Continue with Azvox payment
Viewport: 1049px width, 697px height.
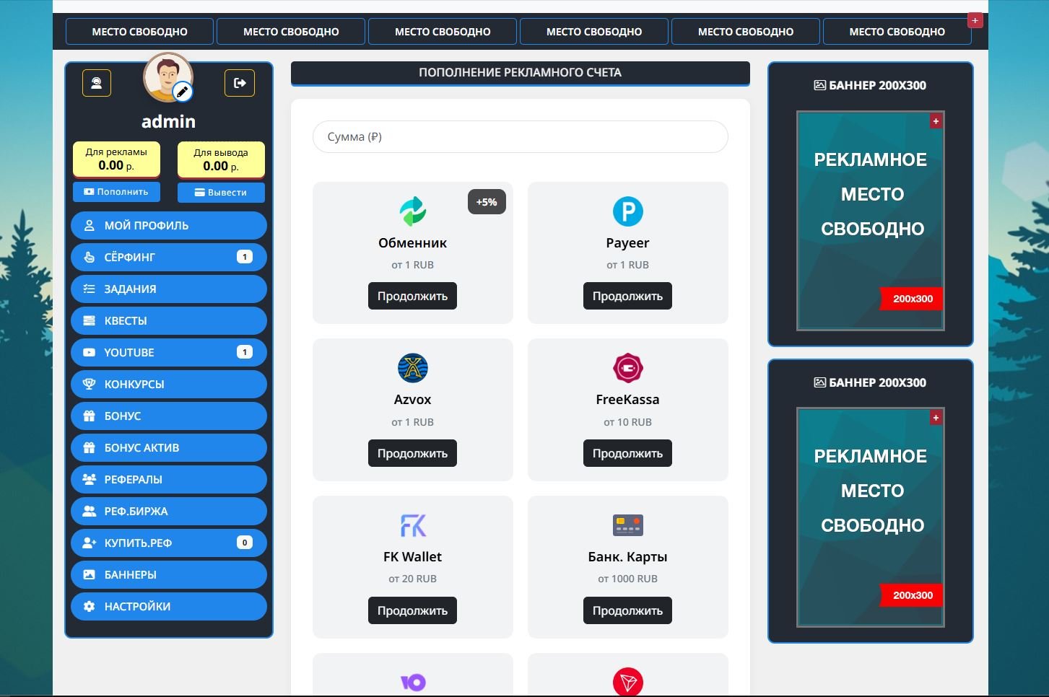pos(412,453)
